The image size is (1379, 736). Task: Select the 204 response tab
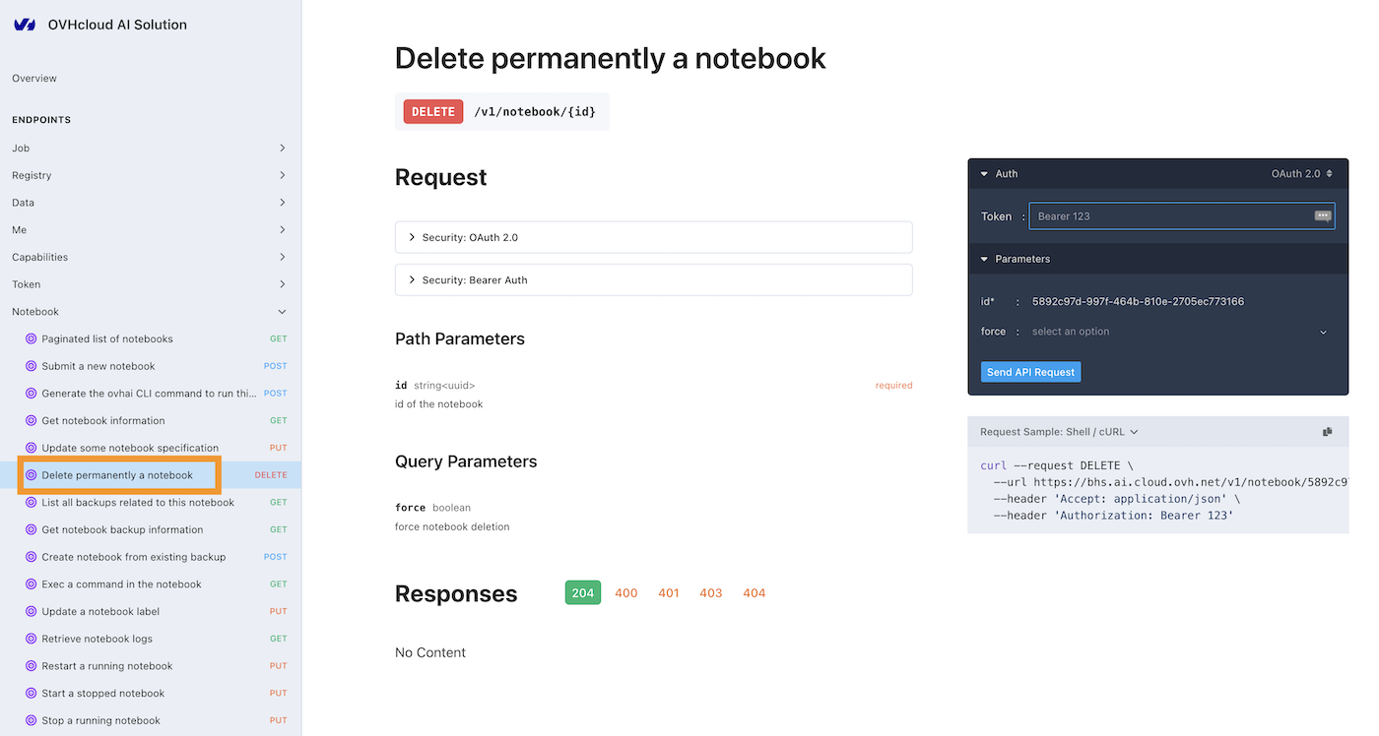[x=582, y=593]
